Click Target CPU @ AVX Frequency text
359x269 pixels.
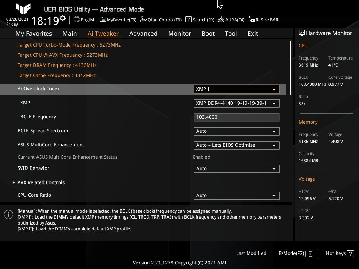(x=62, y=55)
